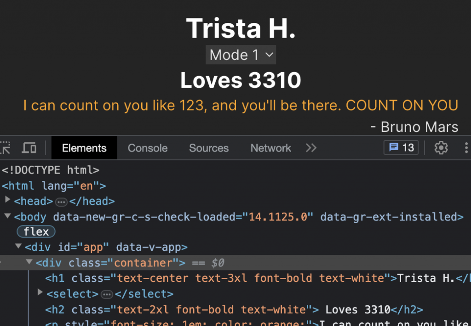Collapse the body element node
Image resolution: width=471 pixels, height=326 pixels.
coord(7,216)
